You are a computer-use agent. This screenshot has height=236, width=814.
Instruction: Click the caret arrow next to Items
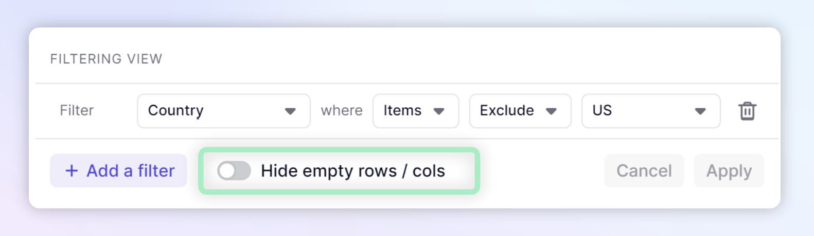439,111
